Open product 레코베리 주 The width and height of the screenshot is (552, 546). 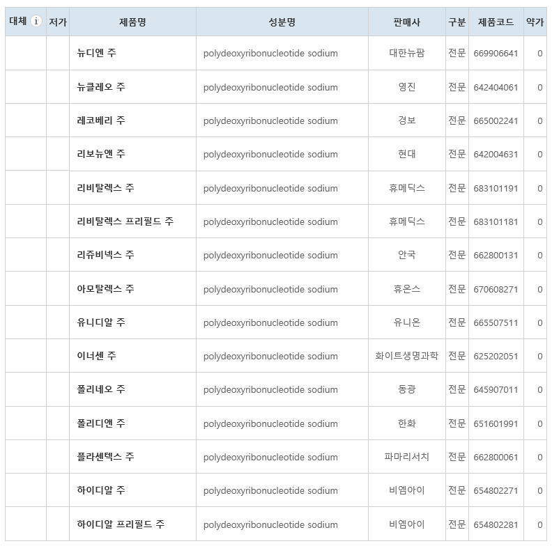click(x=101, y=120)
